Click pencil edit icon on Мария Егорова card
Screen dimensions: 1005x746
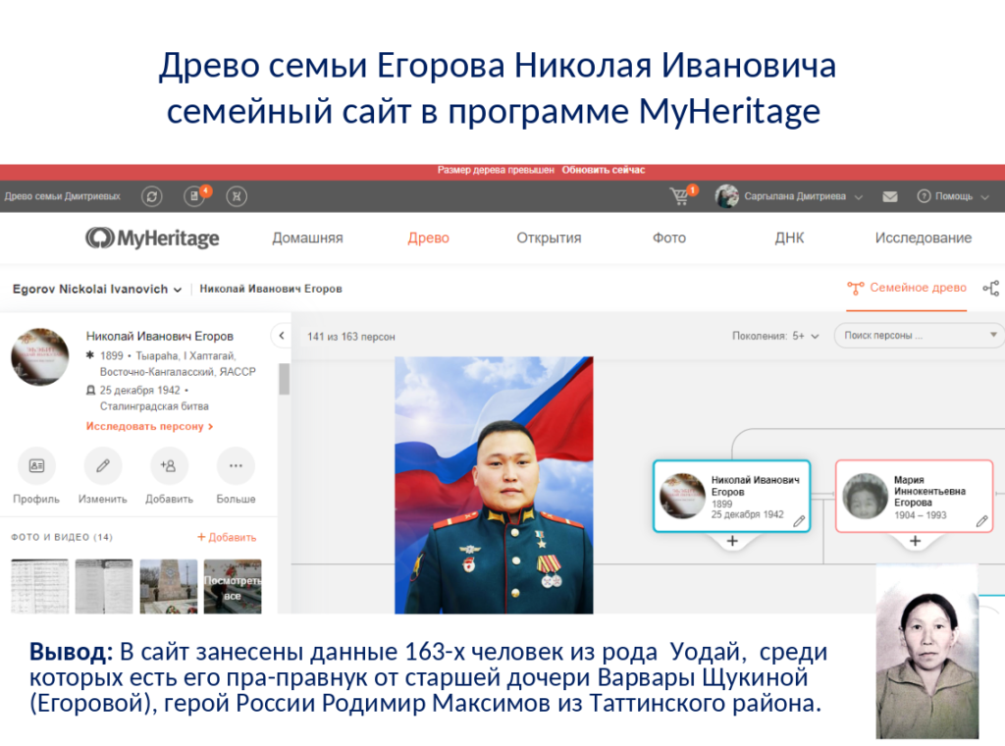click(x=981, y=521)
